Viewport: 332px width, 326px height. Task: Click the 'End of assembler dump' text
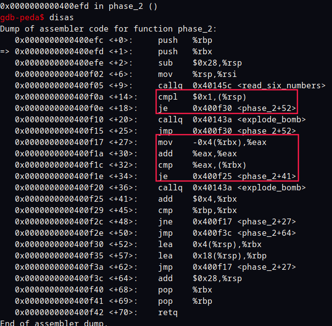click(54, 323)
